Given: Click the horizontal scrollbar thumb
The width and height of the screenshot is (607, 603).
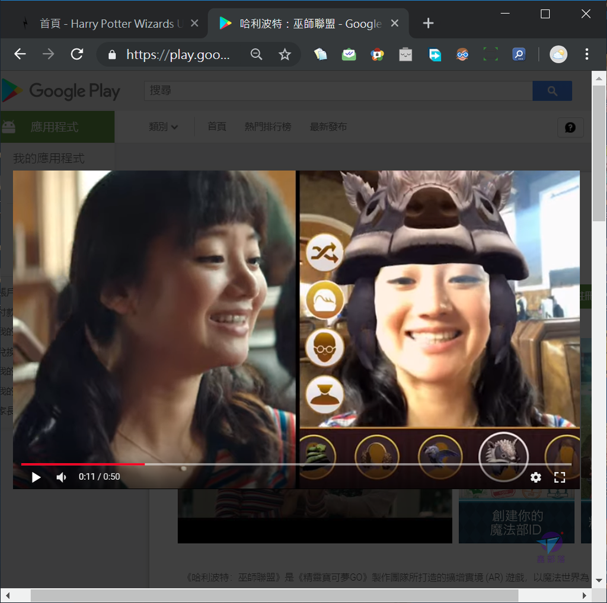Looking at the screenshot, I should click(x=274, y=596).
